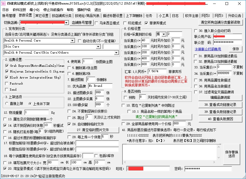
Task: Open the price operator 乘 dropdown
Action: click(x=164, y=34)
